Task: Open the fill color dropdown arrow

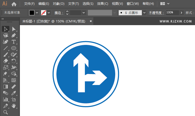Action: [x=37, y=13]
